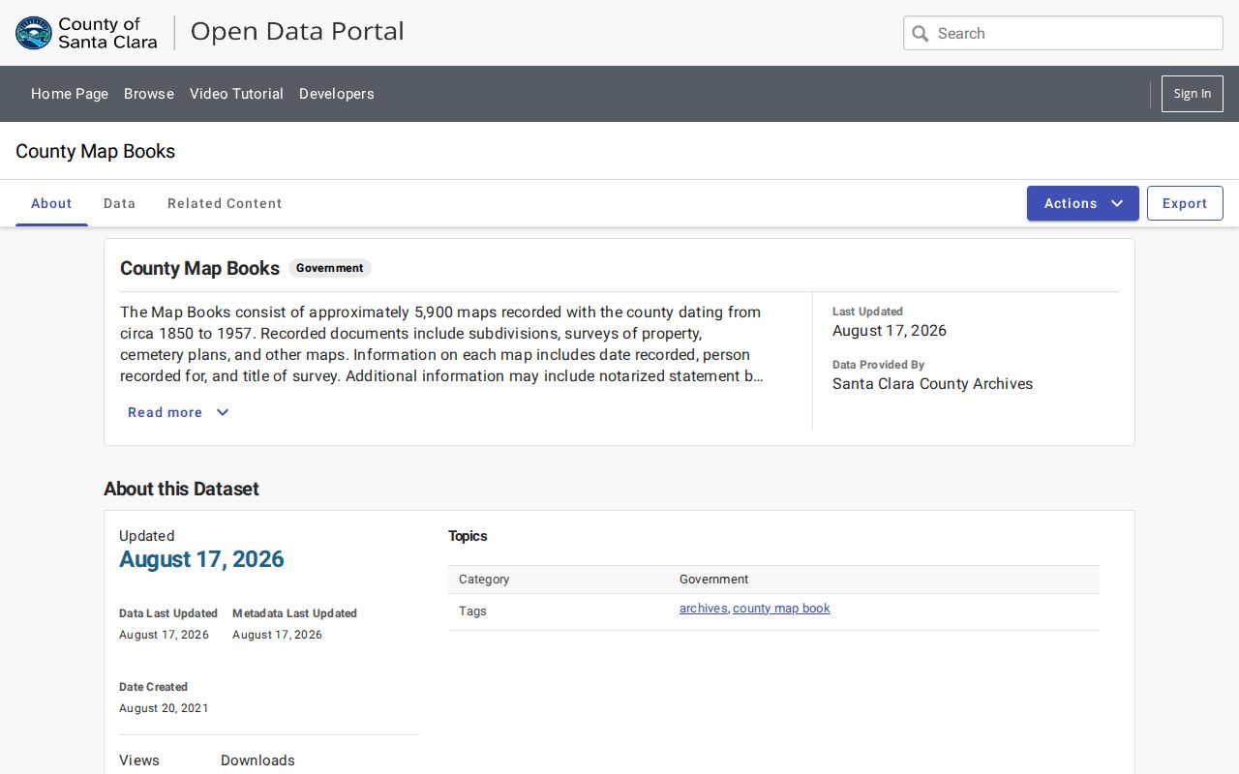Click the Open Data Portal title
Viewport: 1239px width, 774px height.
pos(297,31)
